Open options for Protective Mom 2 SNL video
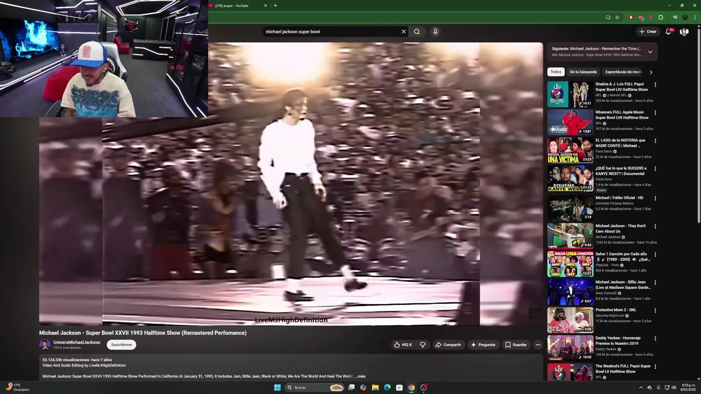701x394 pixels. [x=655, y=310]
